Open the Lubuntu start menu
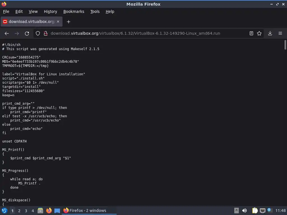The image size is (287, 215). click(4, 211)
